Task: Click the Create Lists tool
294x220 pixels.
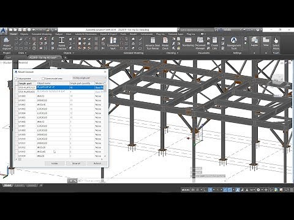Action: tap(214, 43)
